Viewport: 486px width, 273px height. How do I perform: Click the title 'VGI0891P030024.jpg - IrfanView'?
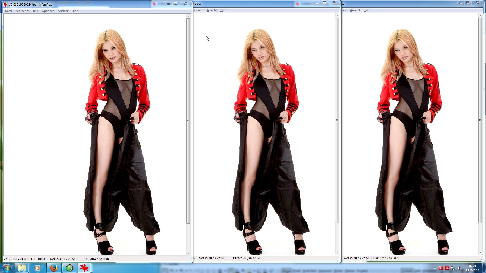[30, 5]
